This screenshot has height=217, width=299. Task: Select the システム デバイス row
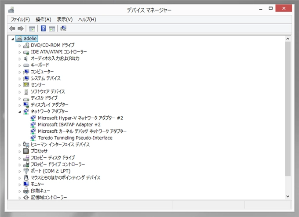(46, 78)
